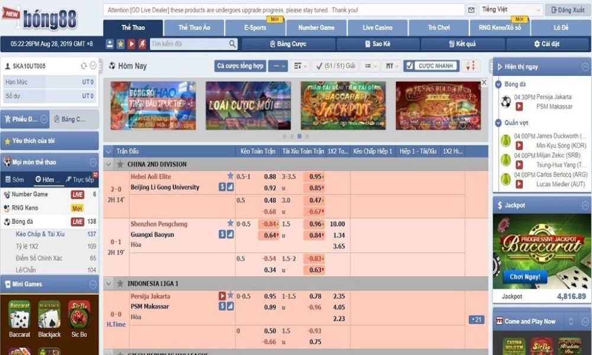Play stream for Miljan Zekic tennis match
The image size is (592, 355).
point(519,165)
